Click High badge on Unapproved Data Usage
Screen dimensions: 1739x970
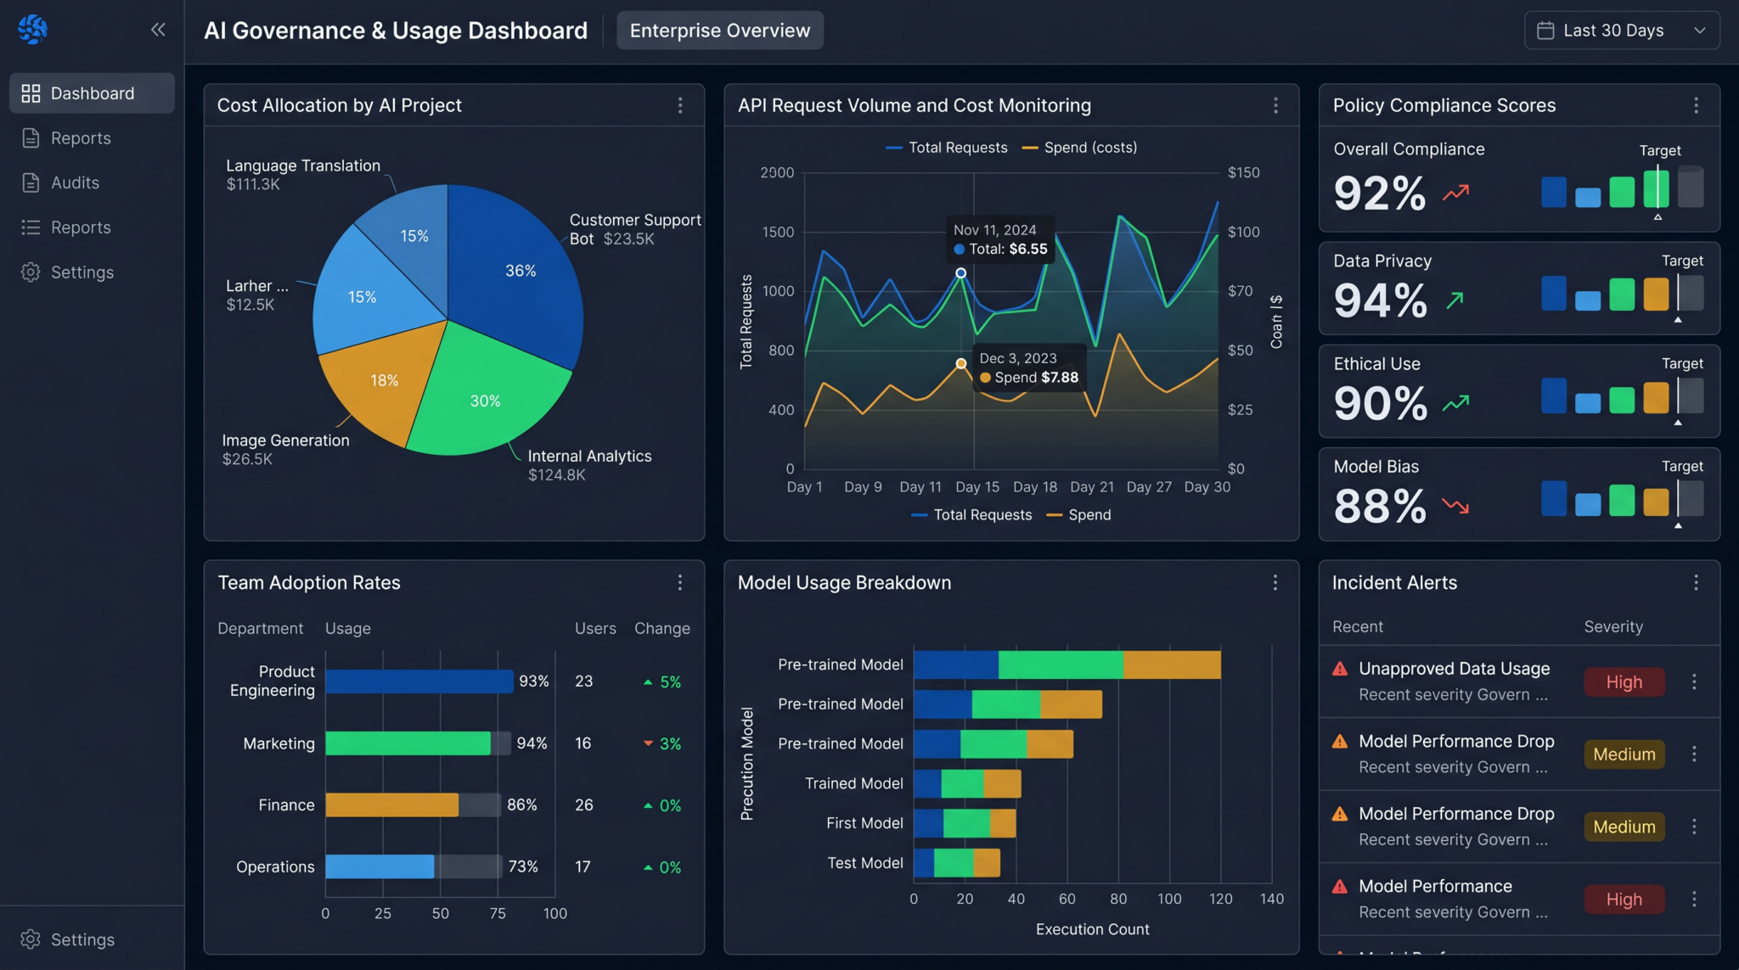point(1624,682)
